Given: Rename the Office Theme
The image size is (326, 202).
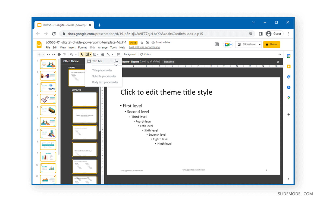Looking at the screenshot, I should pos(169,61).
